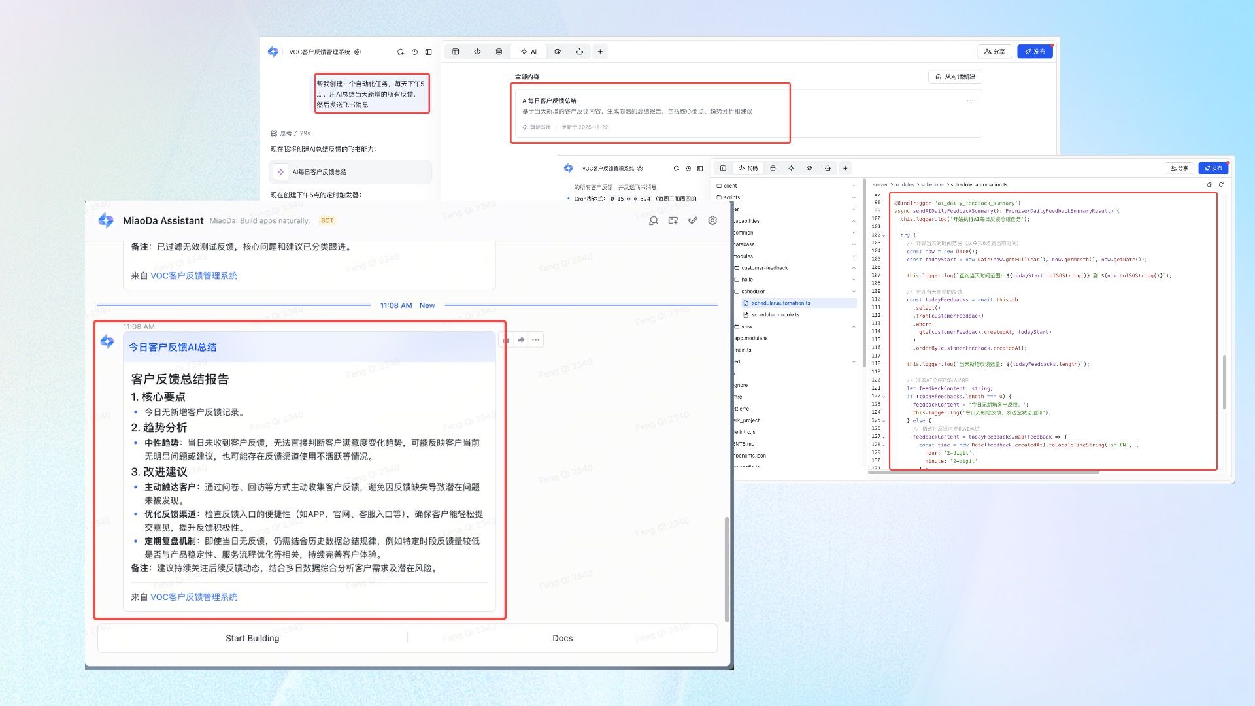1255x706 pixels.
Task: Expand the client folder in file tree
Action: click(854, 186)
